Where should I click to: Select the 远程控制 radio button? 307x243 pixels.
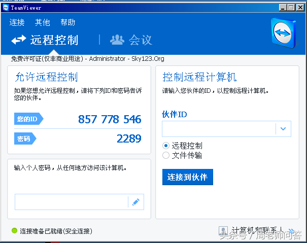tap(166, 146)
